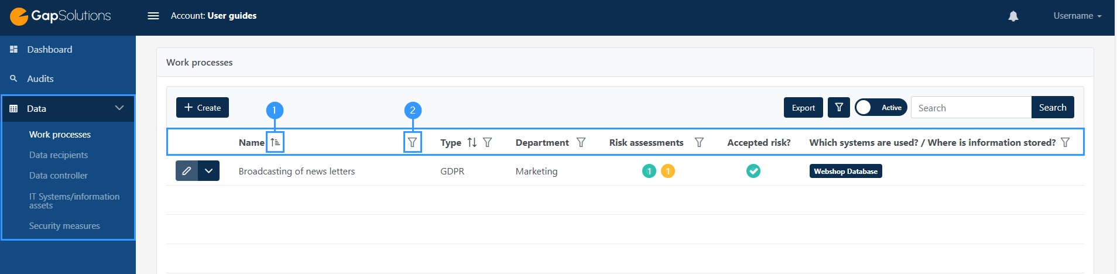Click the orange risk assessment badge
This screenshot has width=1117, height=274.
[x=668, y=171]
